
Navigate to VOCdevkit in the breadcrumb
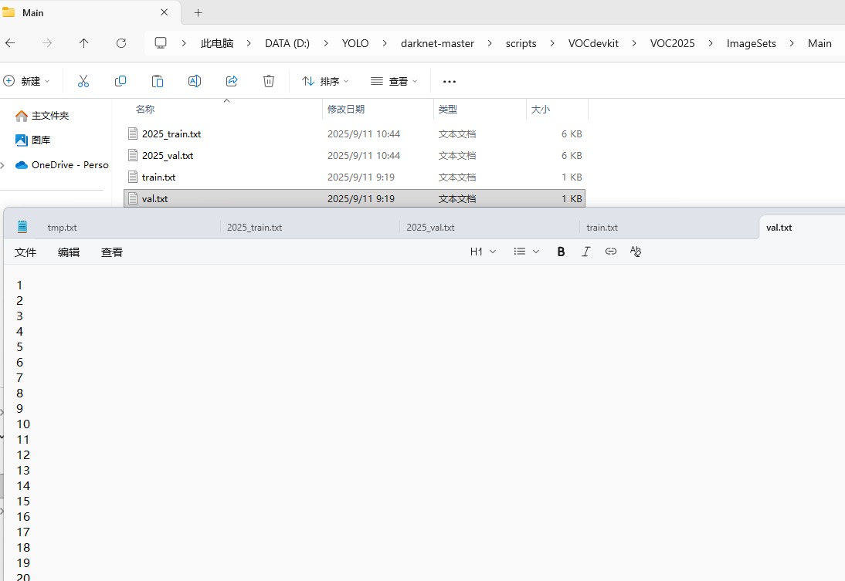point(593,43)
